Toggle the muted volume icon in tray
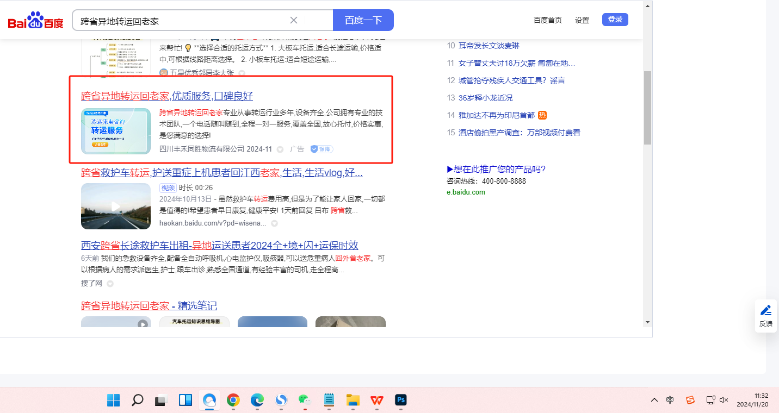This screenshot has width=779, height=413. coord(724,400)
